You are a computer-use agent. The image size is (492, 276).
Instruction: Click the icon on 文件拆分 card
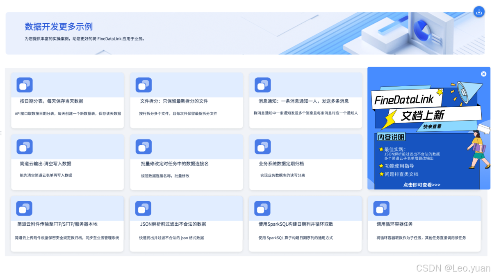(143, 85)
